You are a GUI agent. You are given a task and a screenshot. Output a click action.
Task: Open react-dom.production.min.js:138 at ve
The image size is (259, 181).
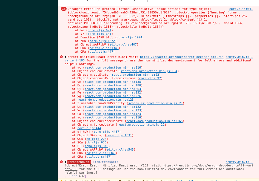click(x=113, y=82)
